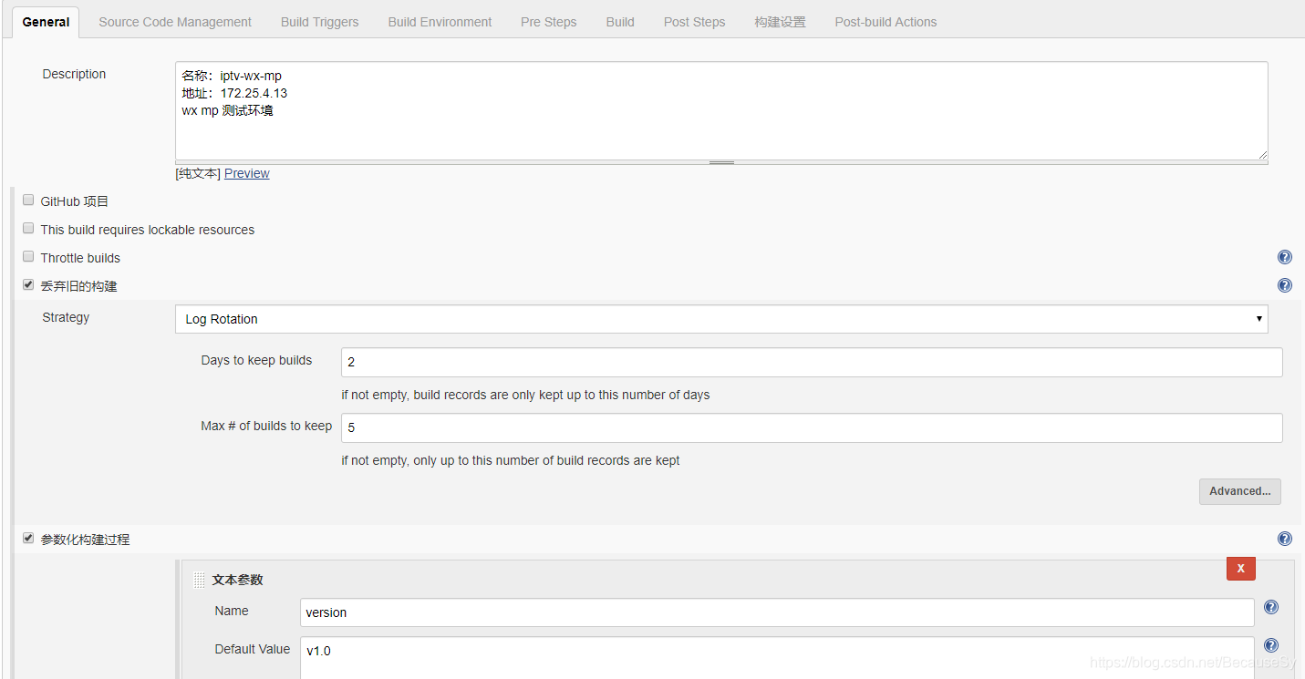Uncheck 参数化构建过程 checkbox
This screenshot has height=679, width=1305.
(28, 539)
